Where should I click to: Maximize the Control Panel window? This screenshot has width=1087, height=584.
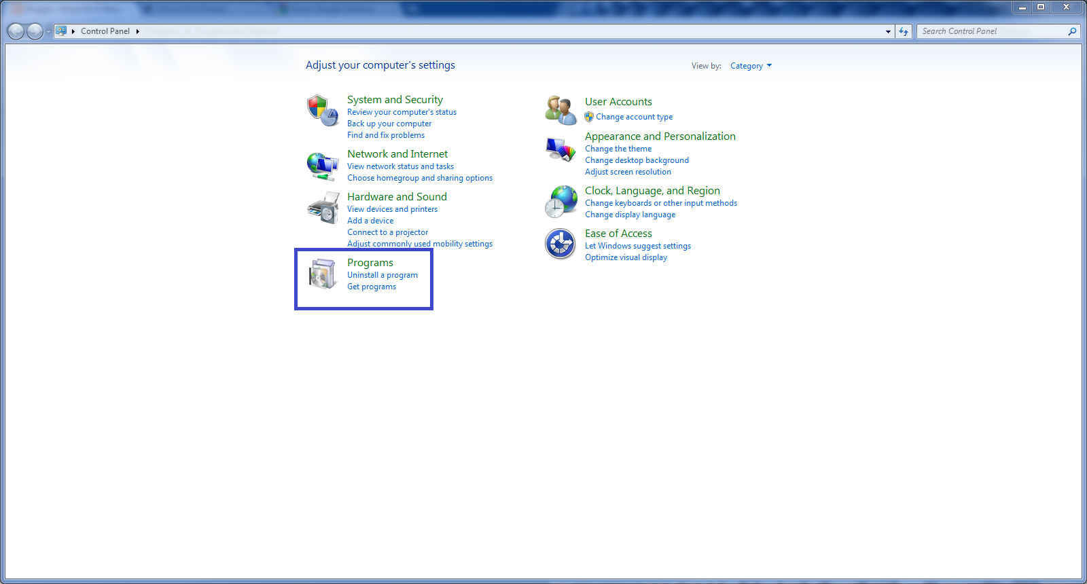tap(1041, 7)
